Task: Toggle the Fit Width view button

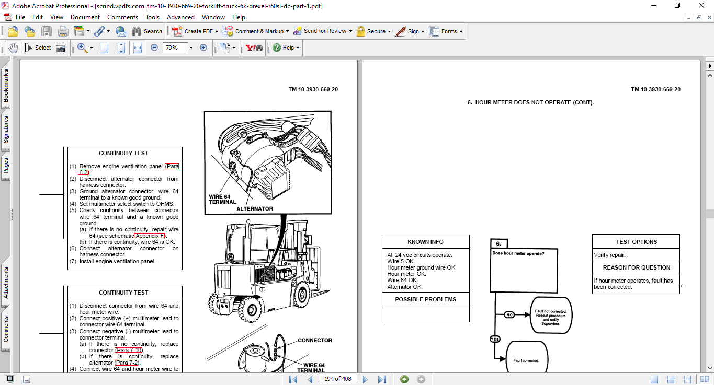Action: (x=138, y=48)
